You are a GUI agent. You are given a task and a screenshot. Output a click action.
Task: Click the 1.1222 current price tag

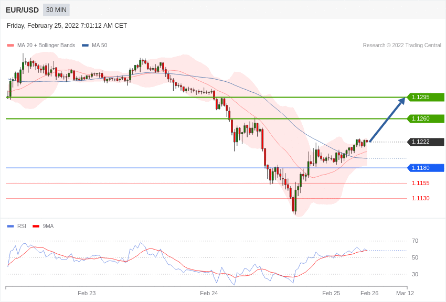pos(426,142)
